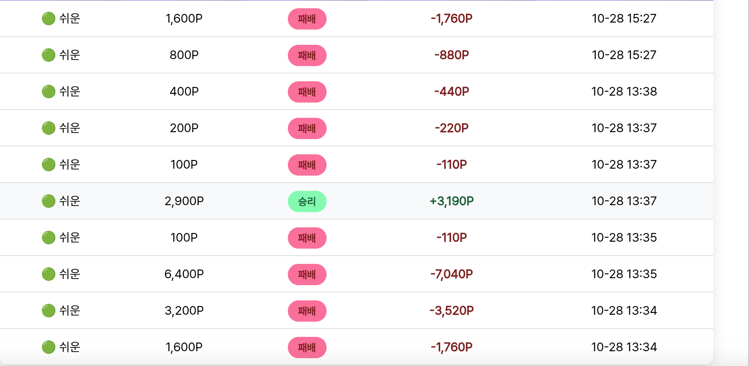Image resolution: width=749 pixels, height=366 pixels.
Task: Click green circle icon in 400P bet row
Action: point(48,92)
